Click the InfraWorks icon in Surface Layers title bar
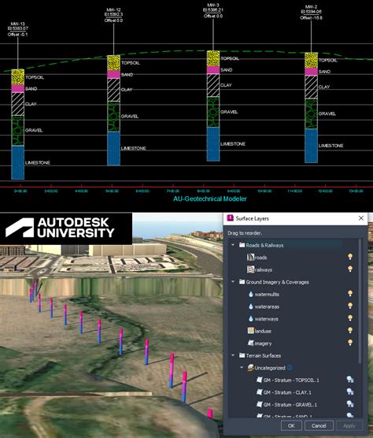The width and height of the screenshot is (373, 438). point(230,218)
